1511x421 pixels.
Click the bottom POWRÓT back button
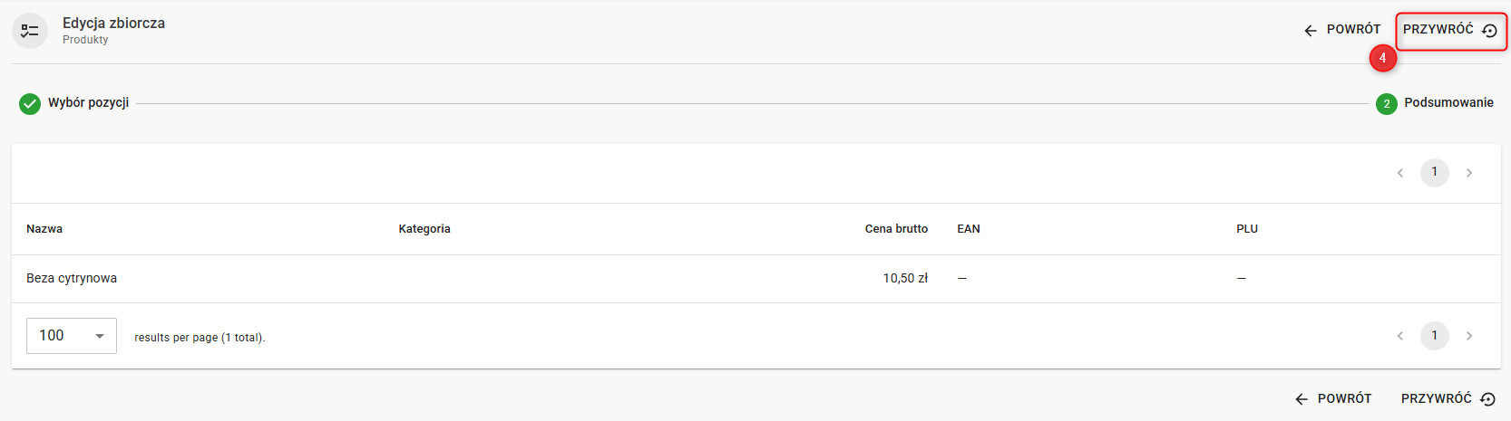point(1333,399)
